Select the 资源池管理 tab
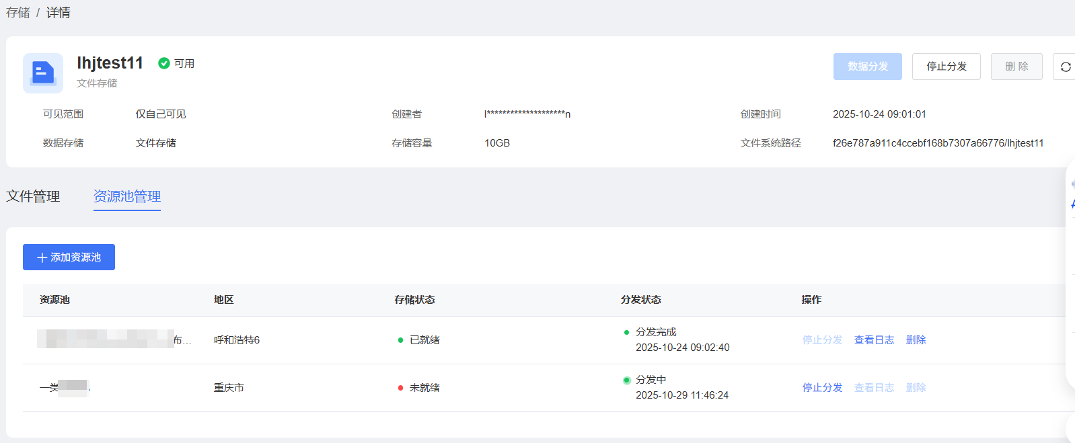Screen dimensions: 1075x443 click(x=126, y=196)
